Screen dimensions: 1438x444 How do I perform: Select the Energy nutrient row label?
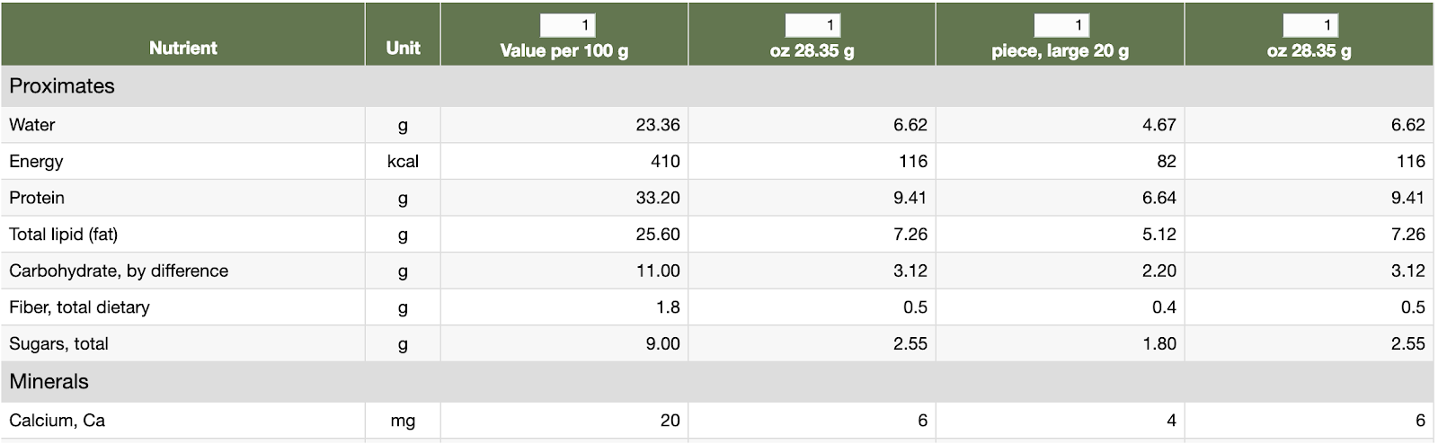pos(36,162)
